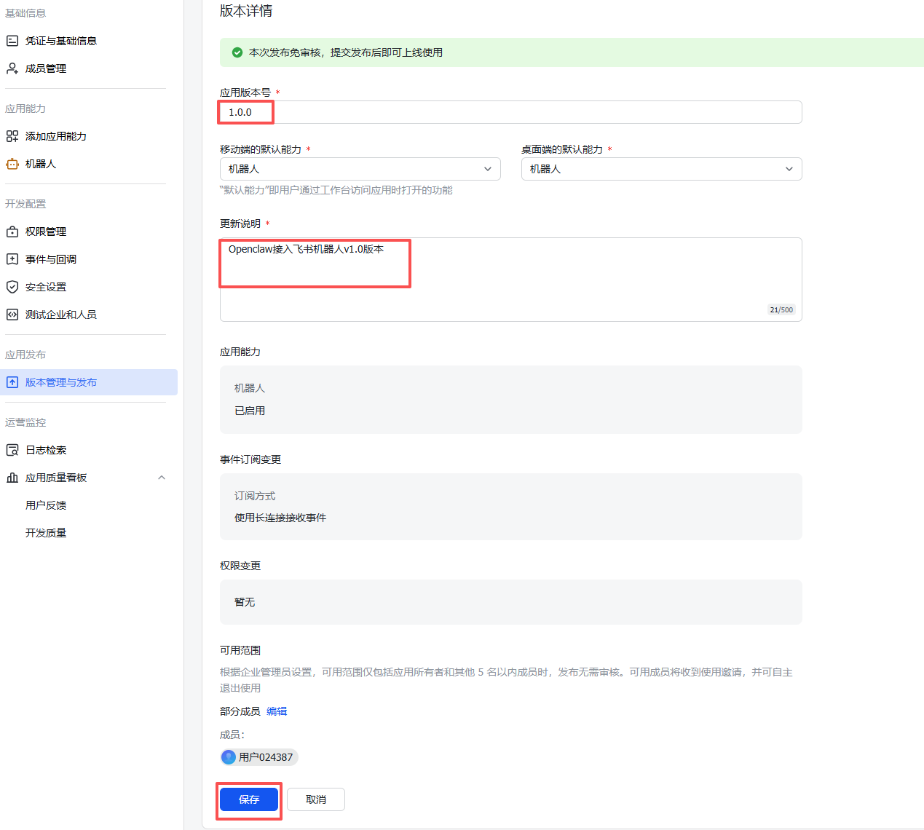Select the 成员管理 member management icon

[12, 68]
